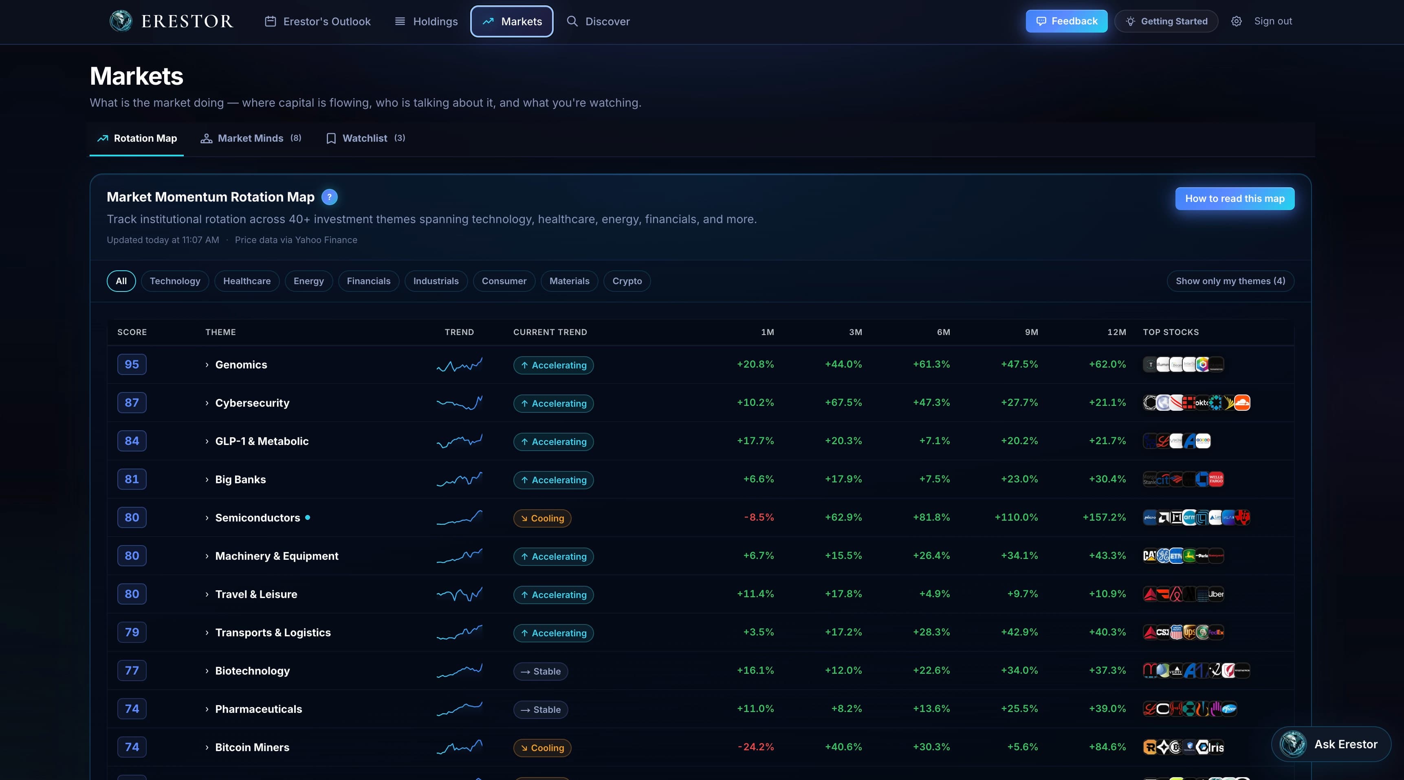The image size is (1404, 780).
Task: Open Holdings in top navigation
Action: click(x=426, y=21)
